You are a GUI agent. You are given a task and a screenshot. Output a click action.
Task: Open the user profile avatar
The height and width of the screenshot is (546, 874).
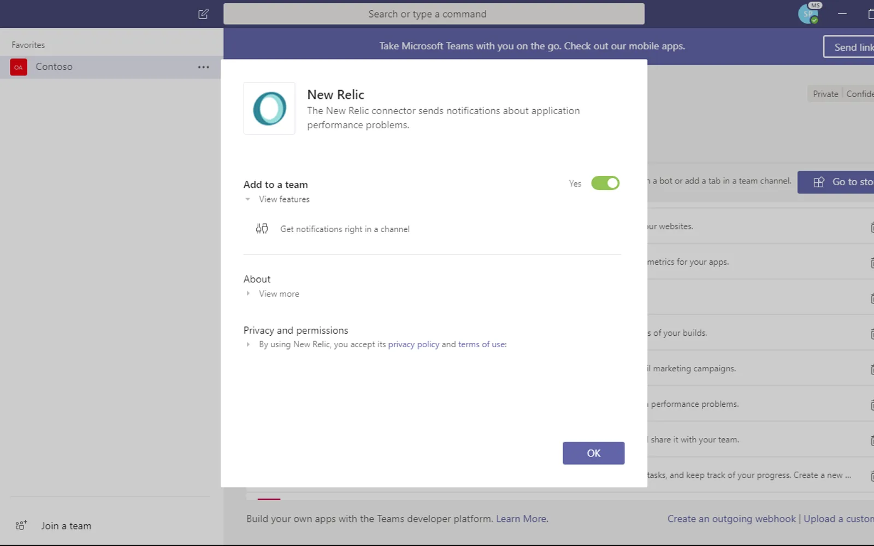pyautogui.click(x=808, y=14)
